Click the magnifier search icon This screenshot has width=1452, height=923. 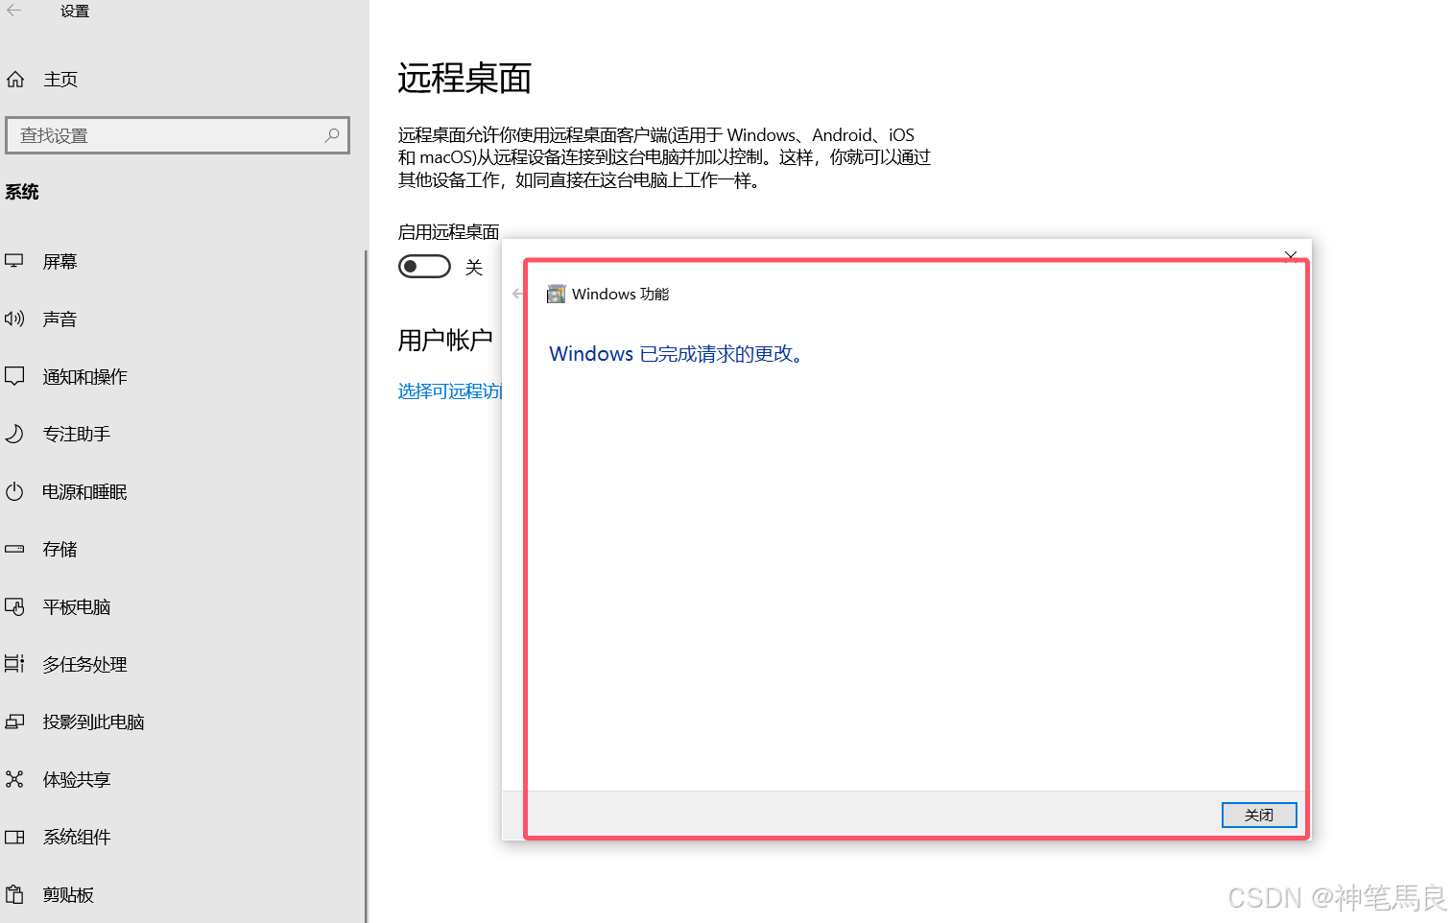tap(332, 135)
